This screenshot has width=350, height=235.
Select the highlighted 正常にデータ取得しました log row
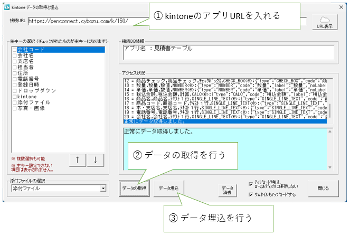point(225,121)
